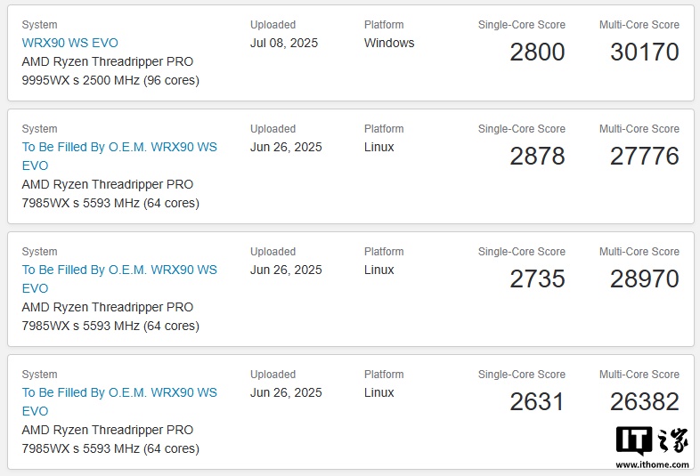Click the Windows platform label
700x476 pixels.
(x=389, y=43)
